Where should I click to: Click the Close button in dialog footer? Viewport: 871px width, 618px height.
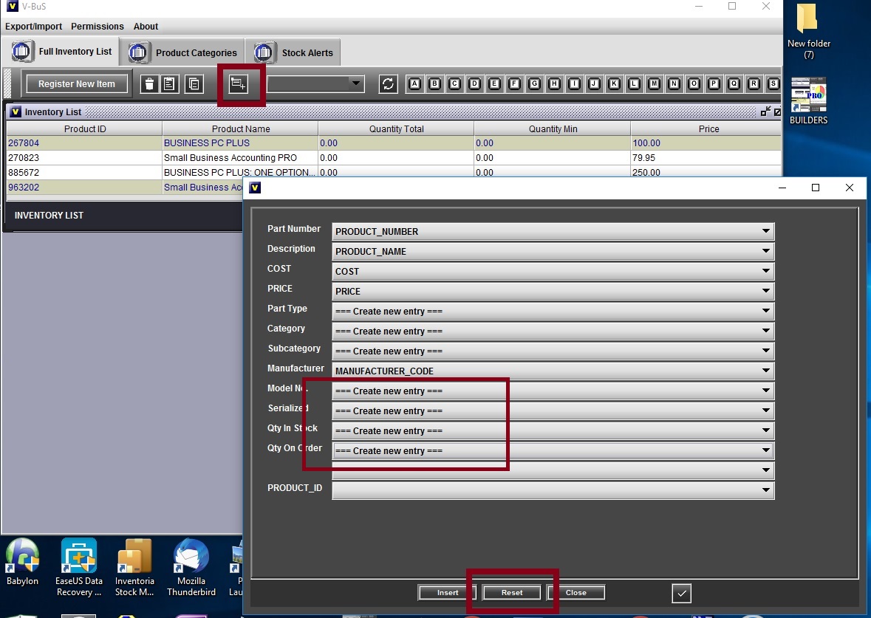575,592
